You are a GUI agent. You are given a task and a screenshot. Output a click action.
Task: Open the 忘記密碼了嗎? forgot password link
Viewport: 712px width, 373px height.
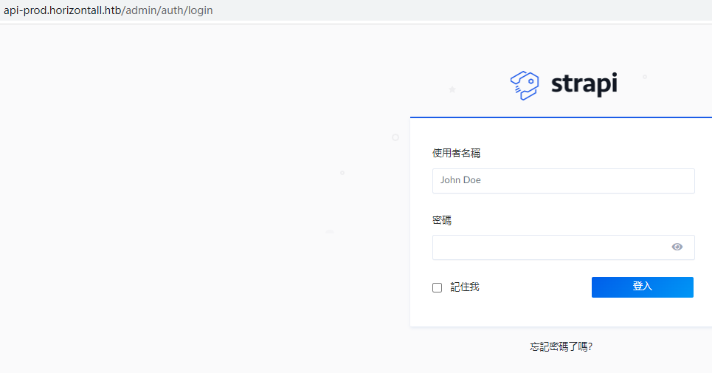[x=561, y=346]
